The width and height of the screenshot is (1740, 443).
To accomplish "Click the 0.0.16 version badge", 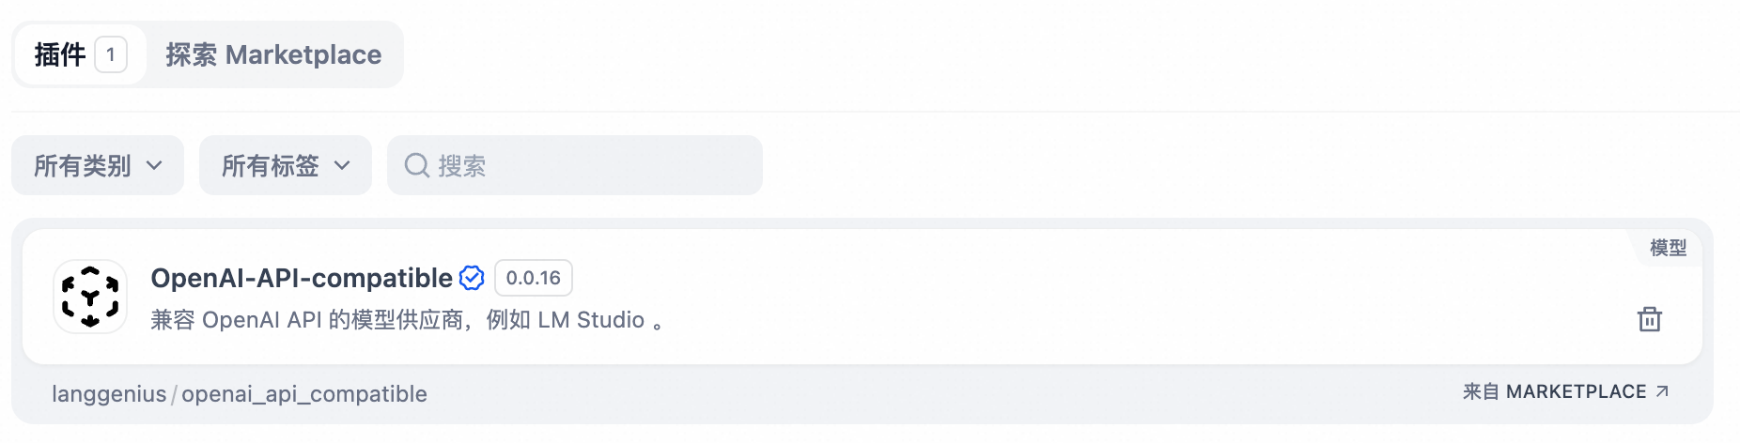I will [533, 278].
